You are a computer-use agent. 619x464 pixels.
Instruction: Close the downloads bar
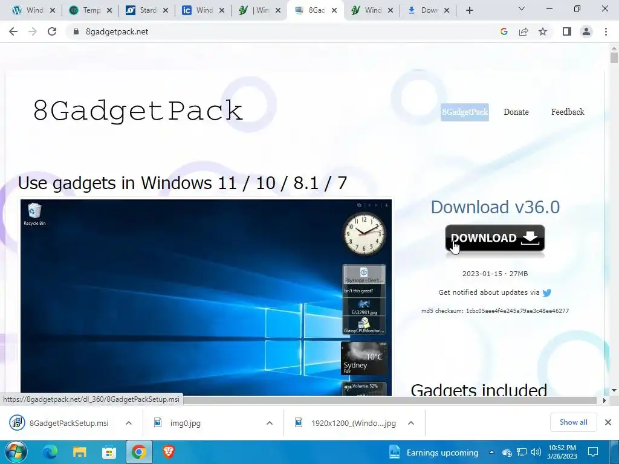[x=608, y=422]
